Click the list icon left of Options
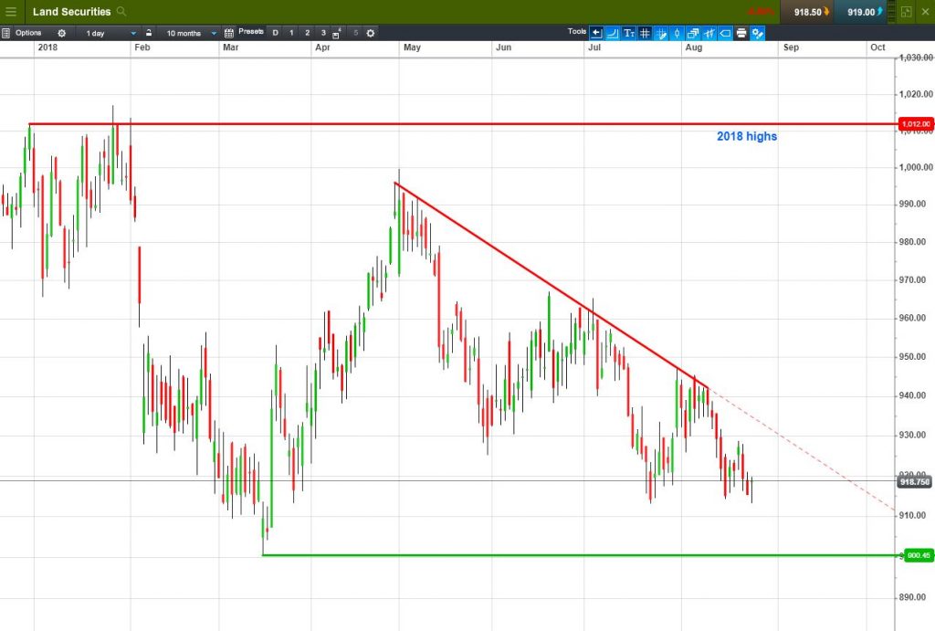Screen dimensions: 935x631 (x=6, y=33)
